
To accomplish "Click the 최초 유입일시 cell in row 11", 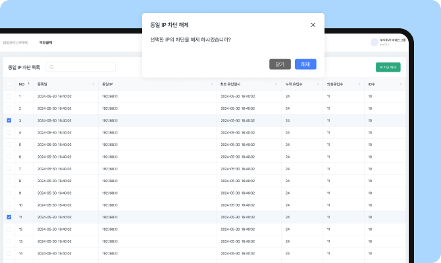I will [x=238, y=217].
